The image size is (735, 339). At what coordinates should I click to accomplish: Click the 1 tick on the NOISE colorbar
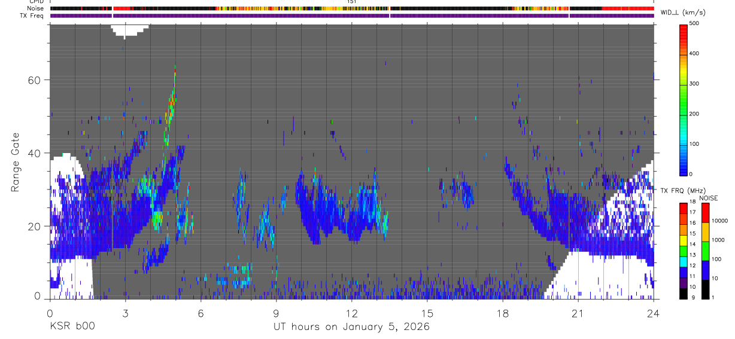(712, 297)
